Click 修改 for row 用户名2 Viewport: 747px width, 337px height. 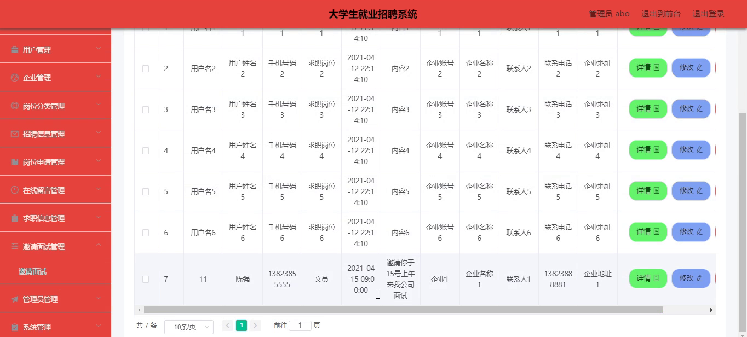coord(691,68)
